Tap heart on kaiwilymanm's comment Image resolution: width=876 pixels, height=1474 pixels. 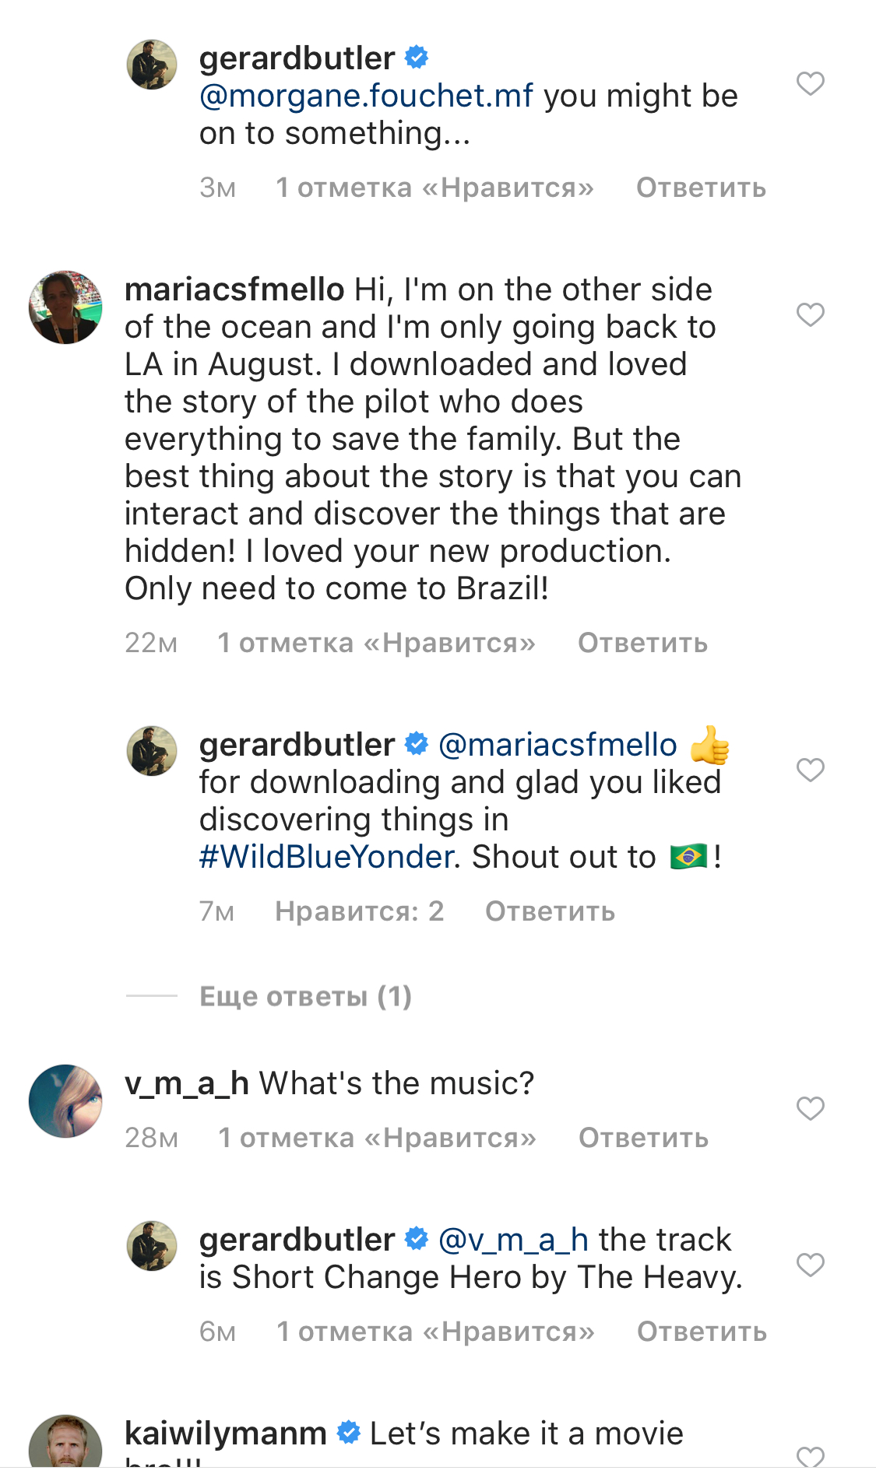(810, 1455)
